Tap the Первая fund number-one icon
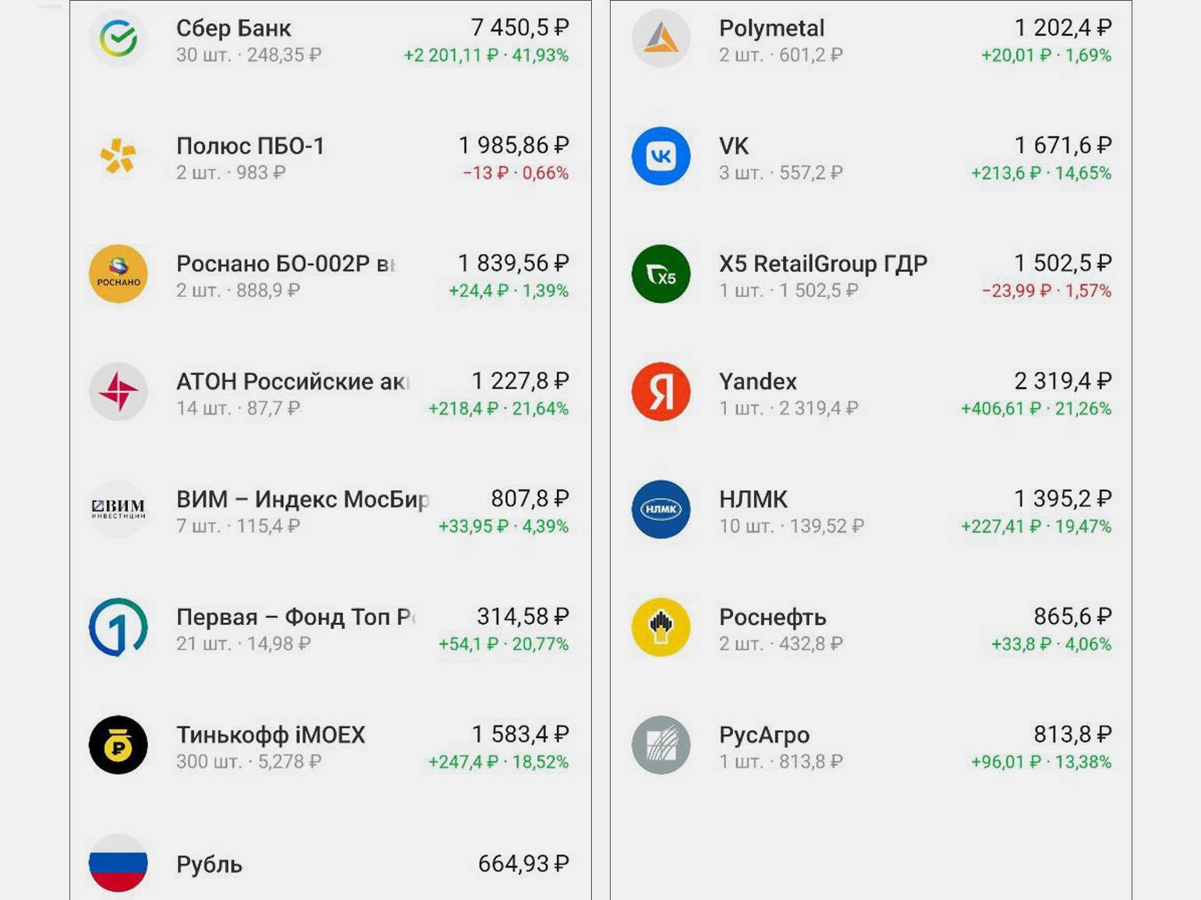 click(x=118, y=626)
